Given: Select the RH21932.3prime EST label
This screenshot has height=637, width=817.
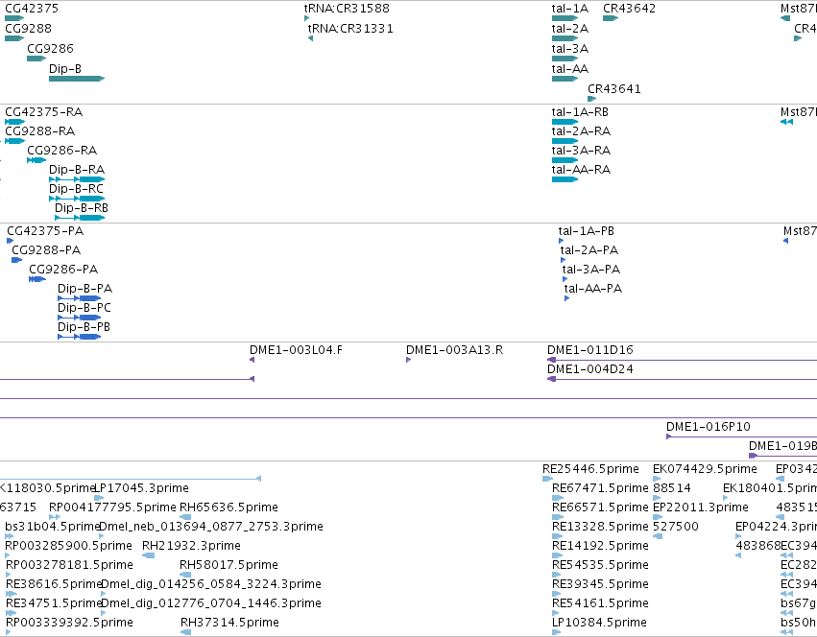Looking at the screenshot, I should tap(192, 546).
